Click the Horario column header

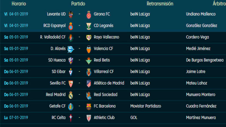coord(19,4)
